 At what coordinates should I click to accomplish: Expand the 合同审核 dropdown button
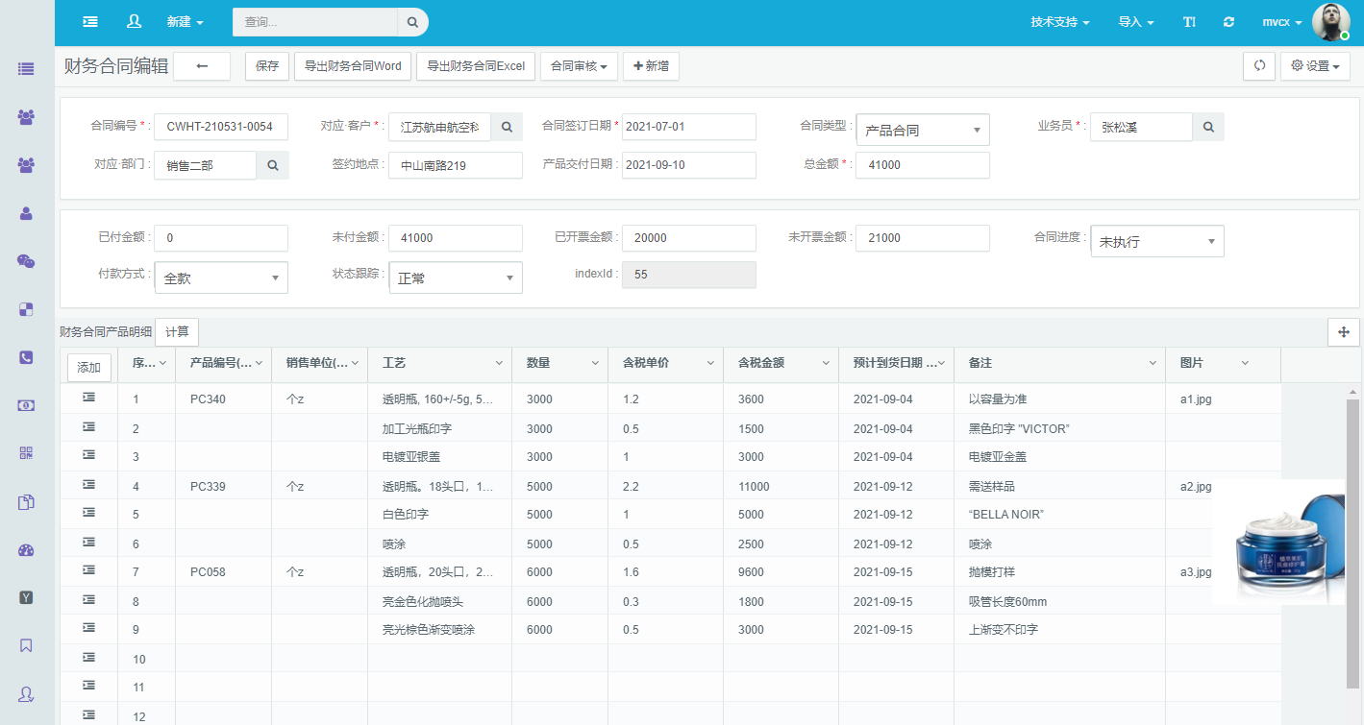579,66
